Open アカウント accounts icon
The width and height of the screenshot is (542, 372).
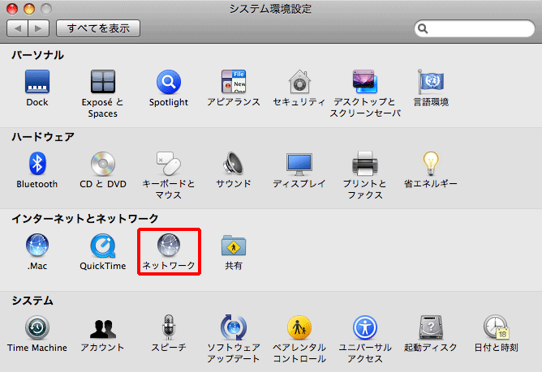pyautogui.click(x=103, y=329)
